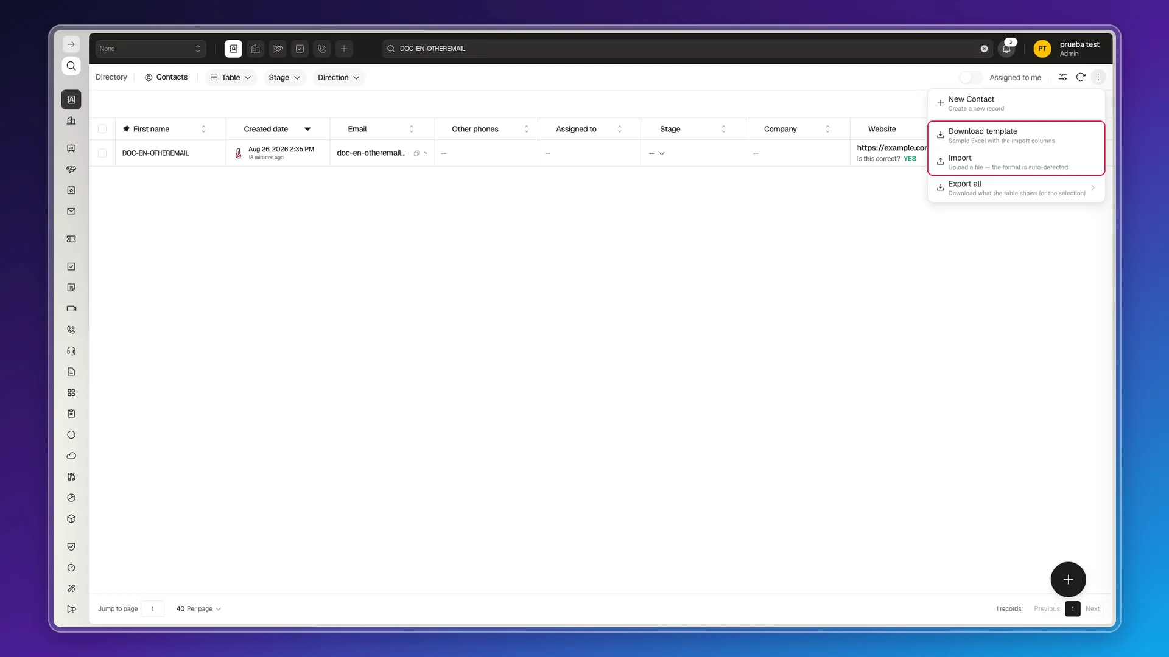Expand the sidebar with the arrow icon
Screen dimensions: 1169x657
pos(71,44)
